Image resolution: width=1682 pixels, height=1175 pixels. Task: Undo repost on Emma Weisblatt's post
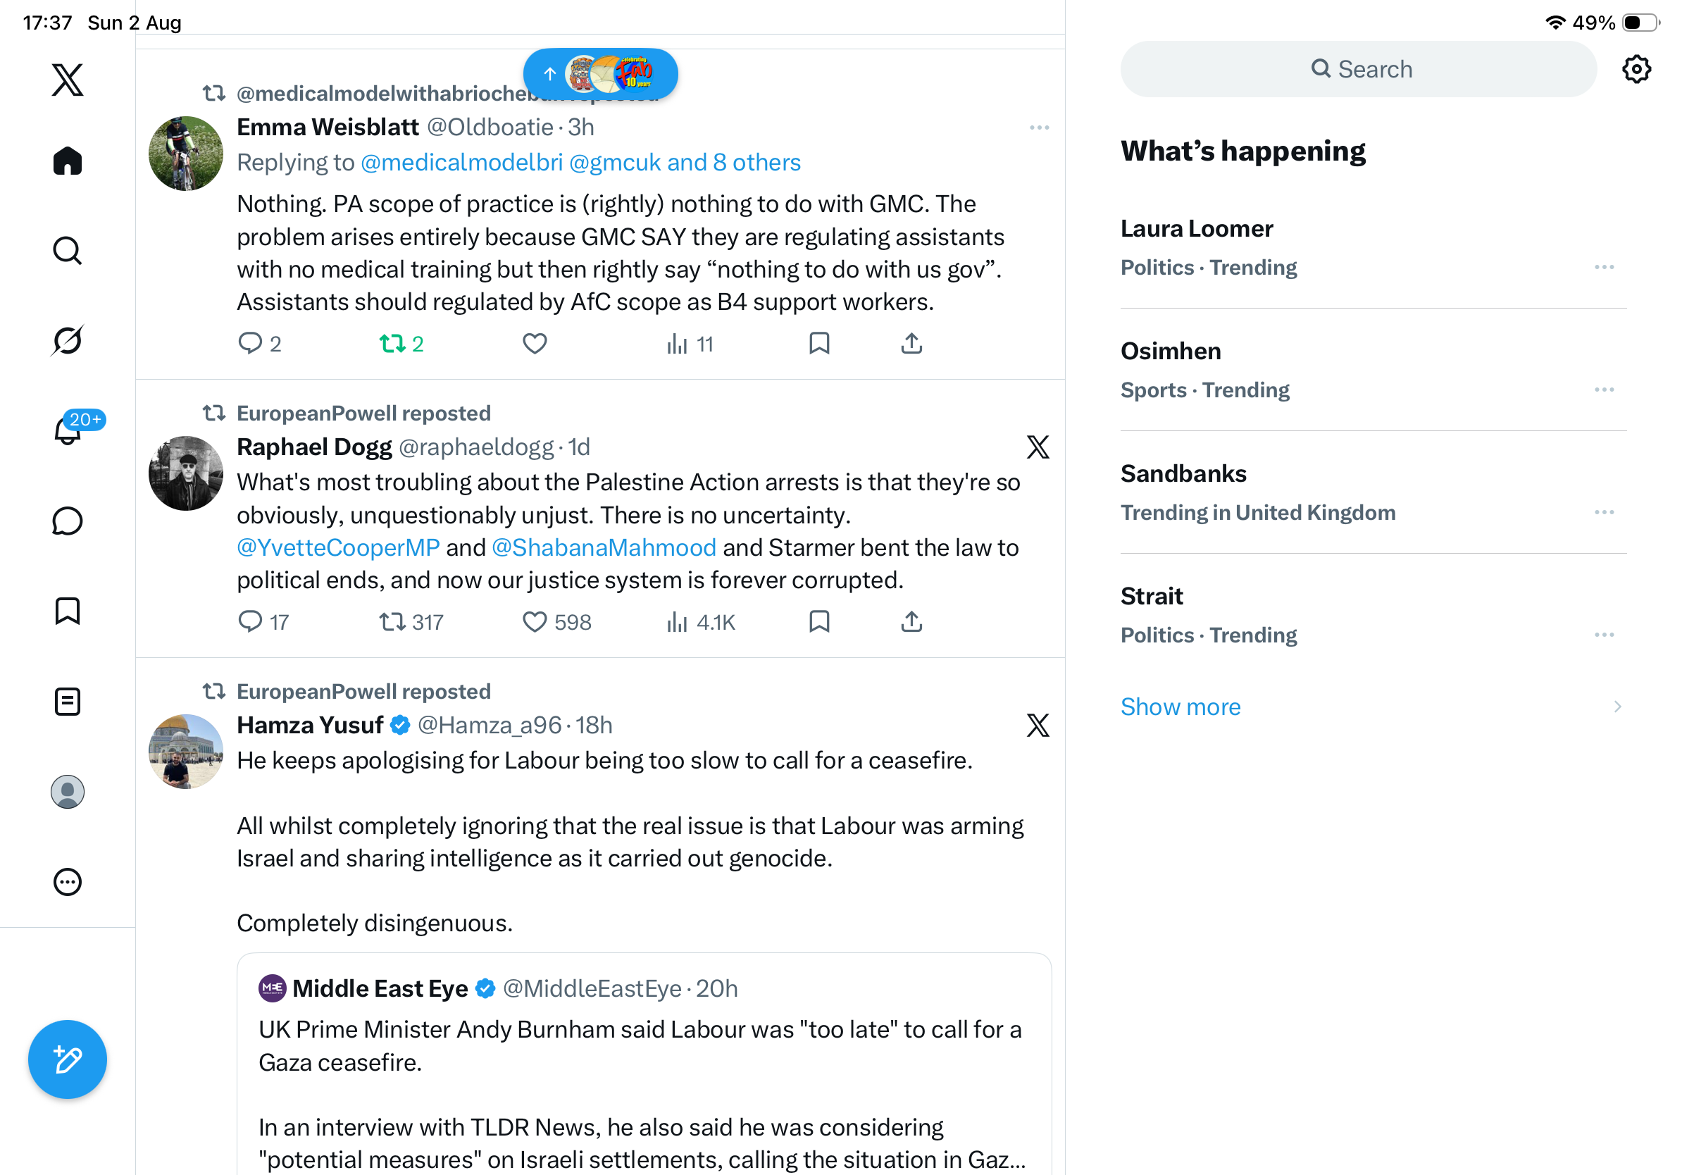401,344
